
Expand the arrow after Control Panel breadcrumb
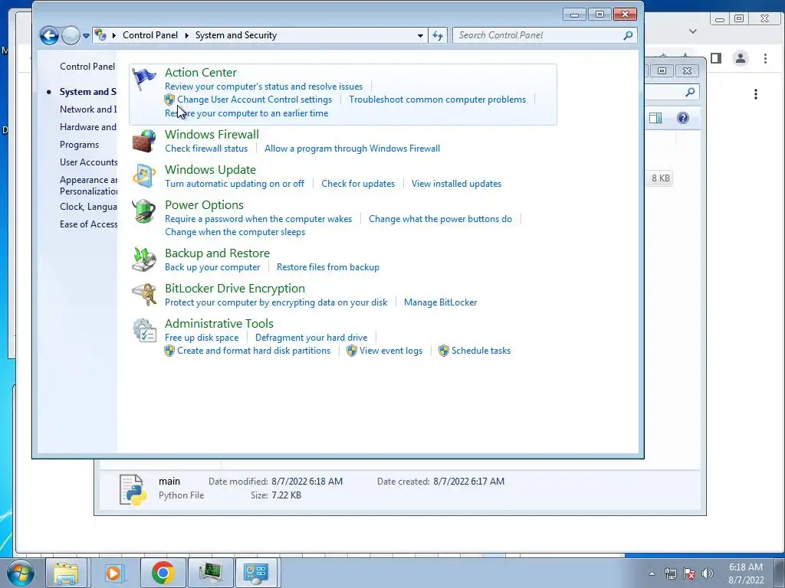pos(187,35)
